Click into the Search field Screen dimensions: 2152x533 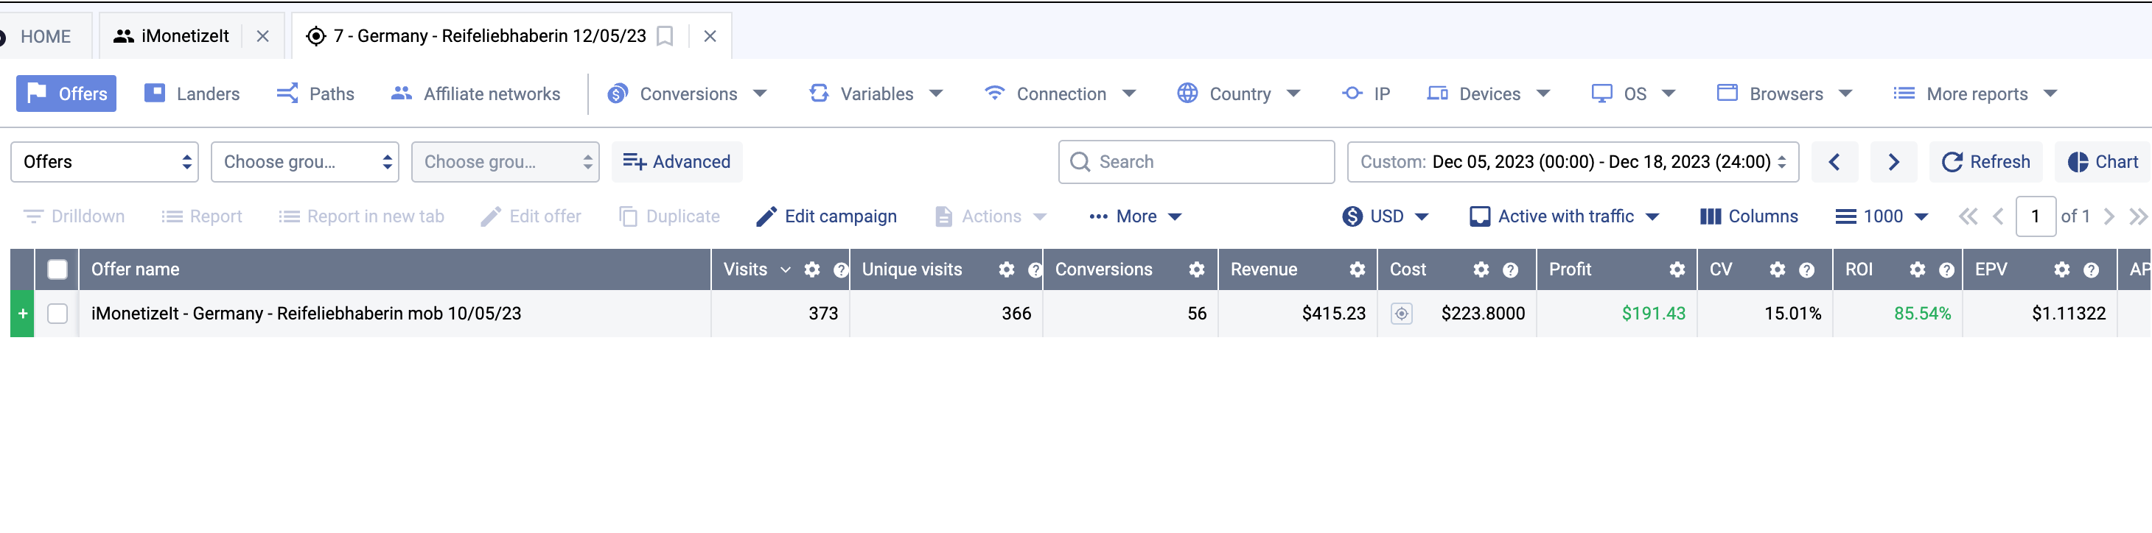click(1196, 162)
